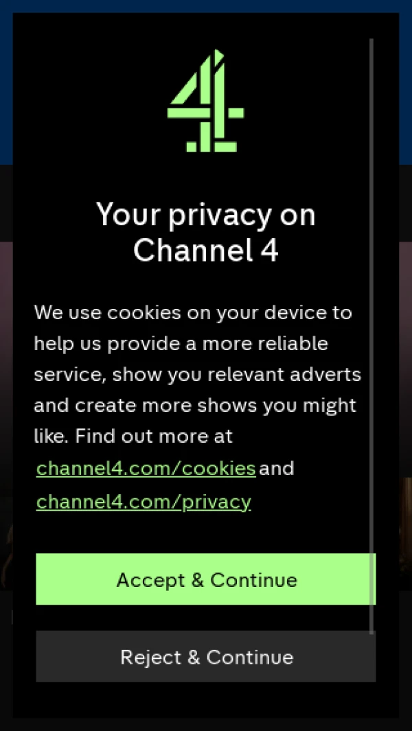Open the channel4.com/privacy link

click(144, 502)
